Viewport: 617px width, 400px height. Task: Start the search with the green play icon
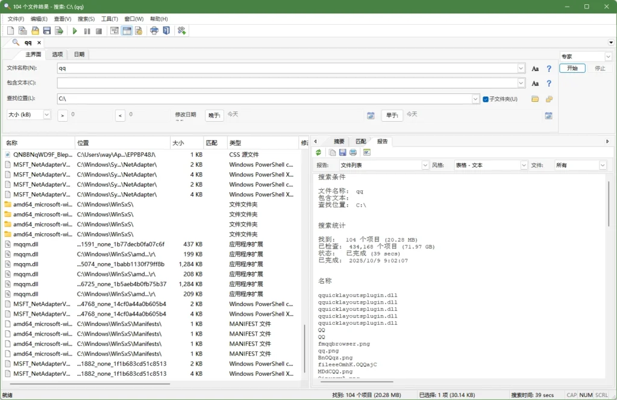[75, 30]
